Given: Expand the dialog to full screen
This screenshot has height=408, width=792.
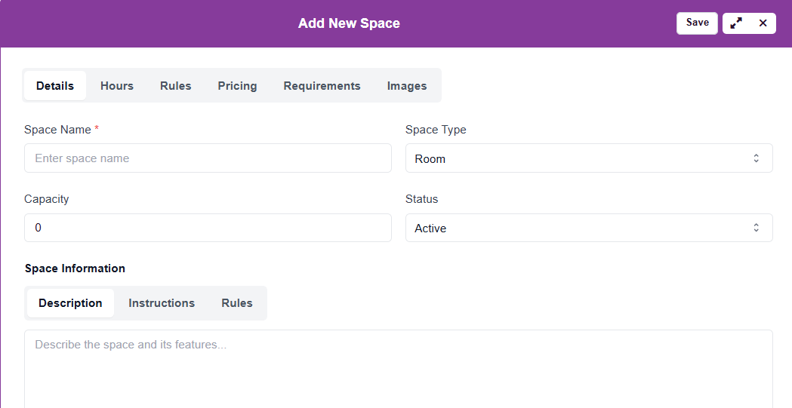Looking at the screenshot, I should (736, 23).
